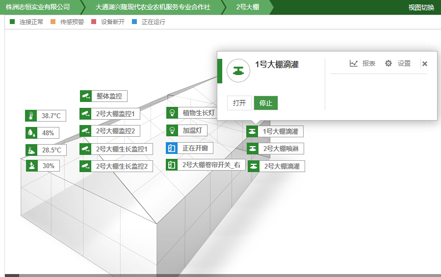Click the 2号大棚喷淋 sprinkler valve icon
The width and height of the screenshot is (441, 277).
coord(253,149)
